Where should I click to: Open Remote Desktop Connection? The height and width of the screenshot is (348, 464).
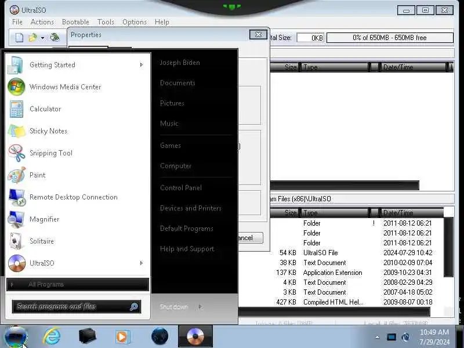78,197
